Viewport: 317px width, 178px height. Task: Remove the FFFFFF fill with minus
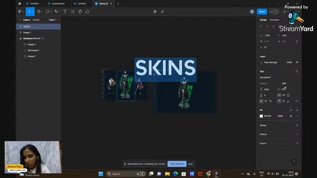click(x=297, y=116)
